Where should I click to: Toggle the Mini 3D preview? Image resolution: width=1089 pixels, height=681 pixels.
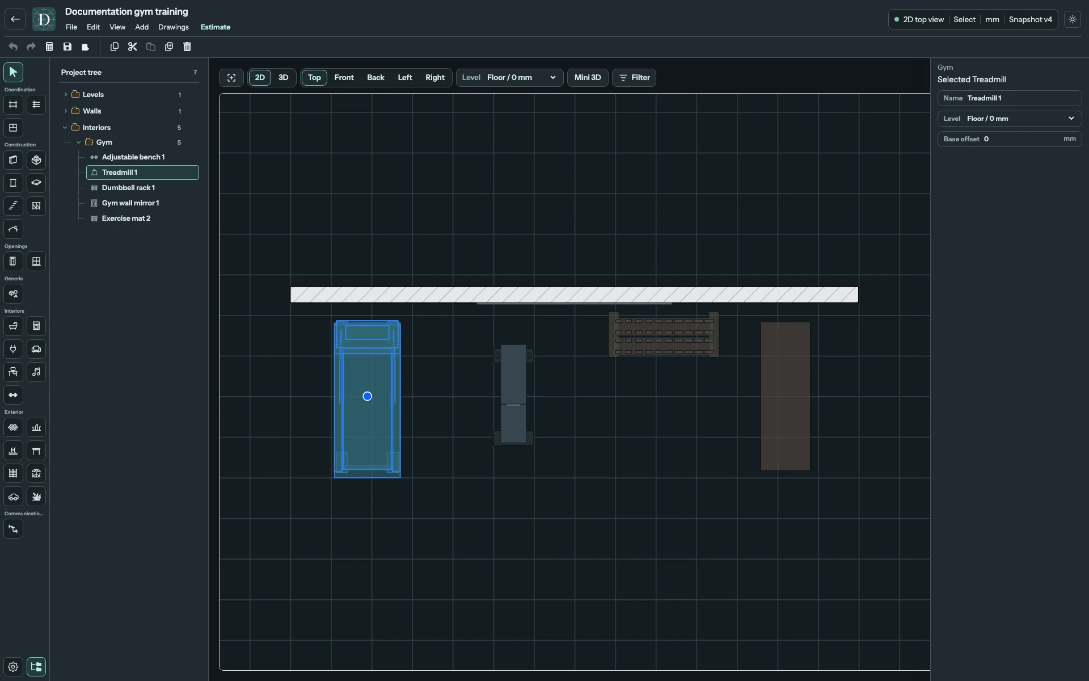tap(588, 78)
